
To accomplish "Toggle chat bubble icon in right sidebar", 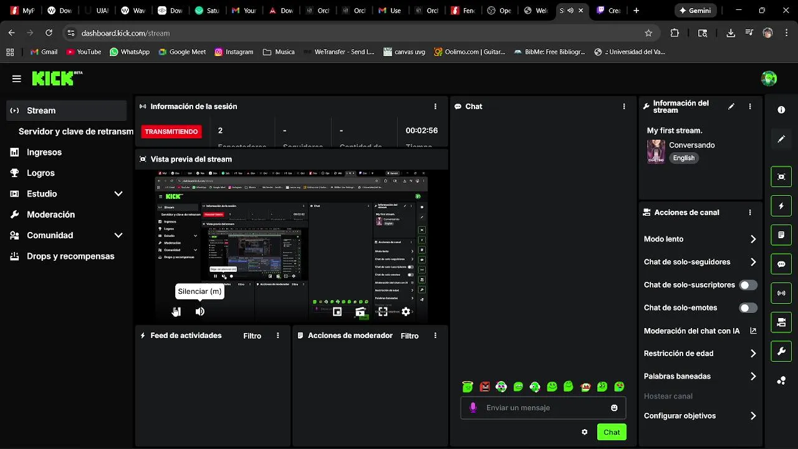I will coord(781,264).
